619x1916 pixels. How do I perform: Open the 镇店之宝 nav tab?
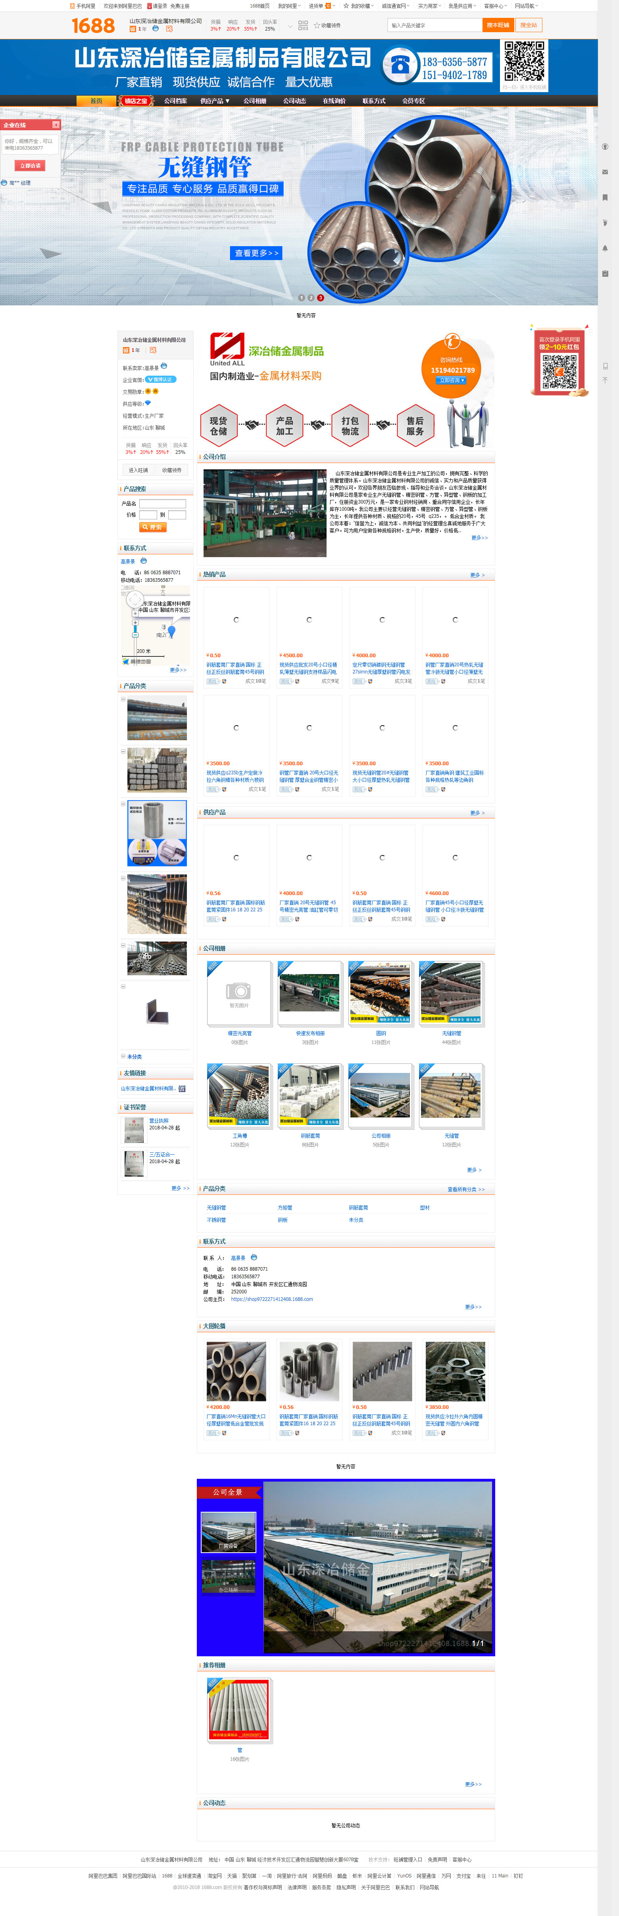coord(135,100)
